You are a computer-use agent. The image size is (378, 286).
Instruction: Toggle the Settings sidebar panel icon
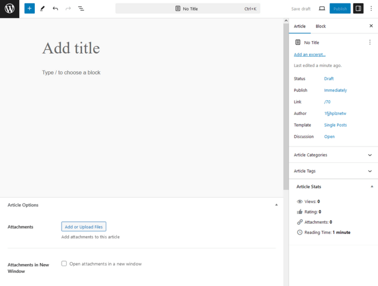(x=358, y=8)
